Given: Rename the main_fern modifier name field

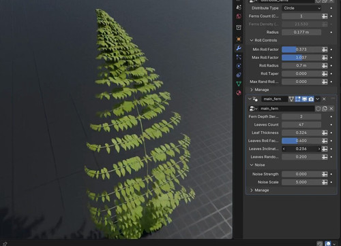Looking at the screenshot, I should tap(274, 99).
